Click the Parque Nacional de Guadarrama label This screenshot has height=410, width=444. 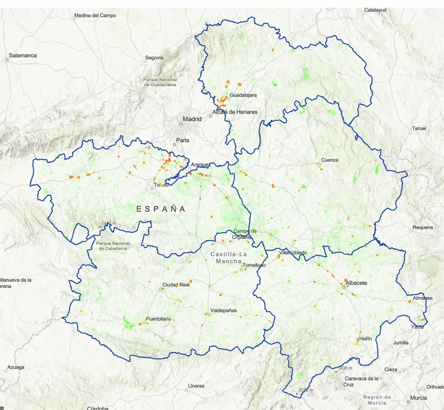pos(159,82)
